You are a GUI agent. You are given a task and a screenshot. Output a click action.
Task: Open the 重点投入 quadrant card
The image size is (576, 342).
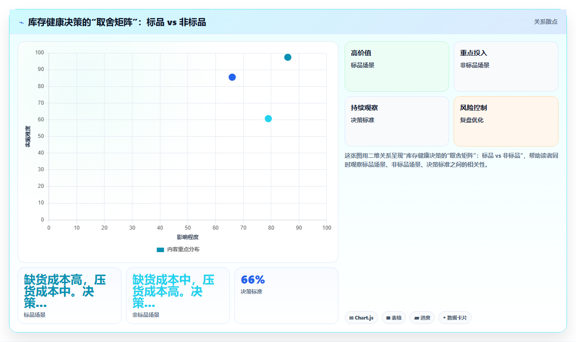[x=506, y=67]
